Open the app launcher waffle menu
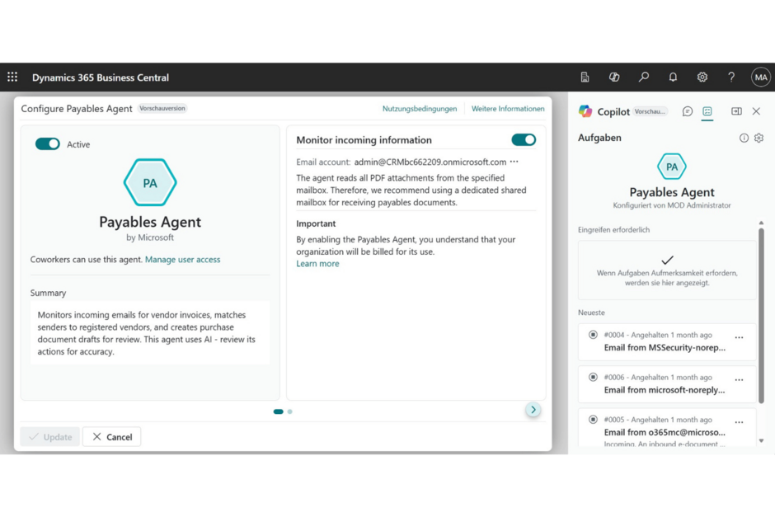 12,78
